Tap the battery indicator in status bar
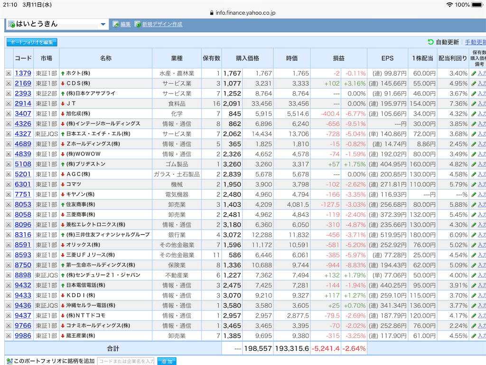The image size is (486, 365). click(x=477, y=5)
